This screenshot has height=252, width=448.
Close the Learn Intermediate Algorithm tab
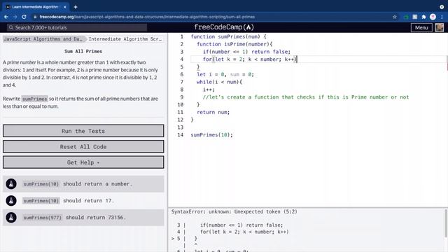pos(65,7)
